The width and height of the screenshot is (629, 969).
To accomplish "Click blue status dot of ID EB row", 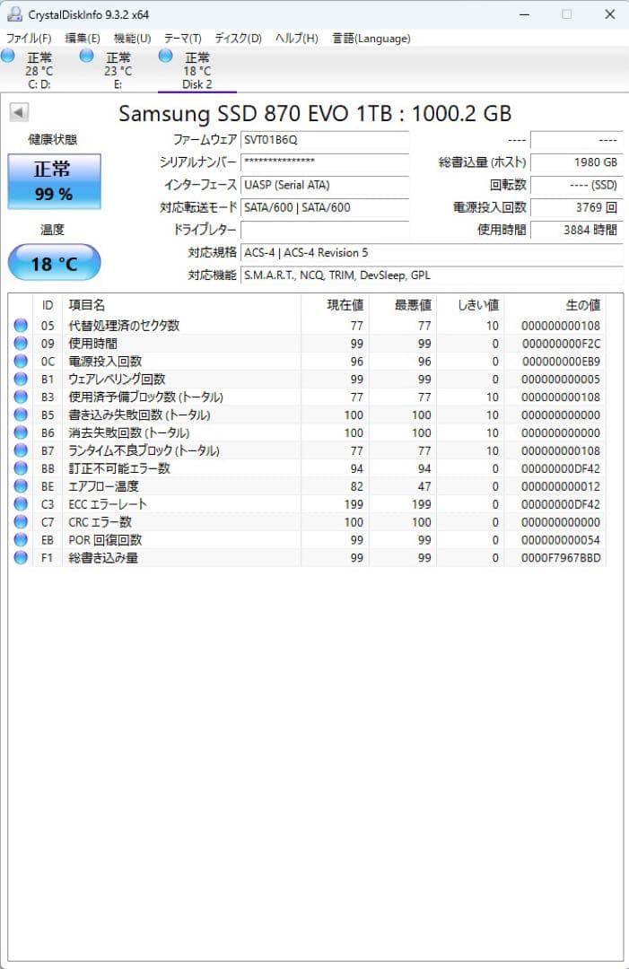I will (21, 540).
